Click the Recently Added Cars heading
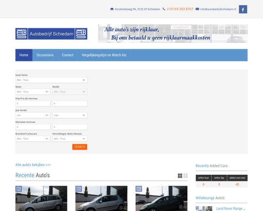This screenshot has width=263, height=211. tap(211, 166)
